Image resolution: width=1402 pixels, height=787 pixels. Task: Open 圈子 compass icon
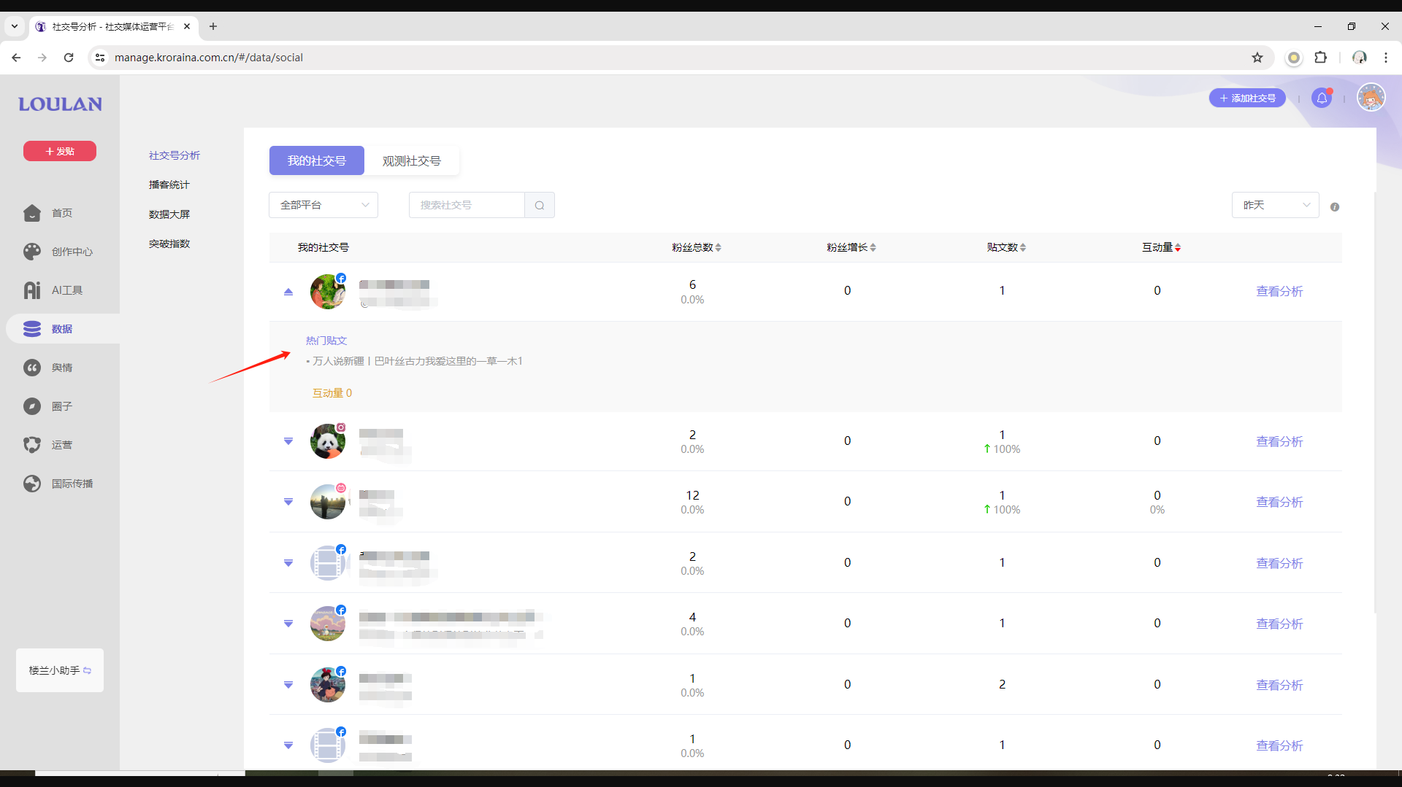[x=32, y=406]
